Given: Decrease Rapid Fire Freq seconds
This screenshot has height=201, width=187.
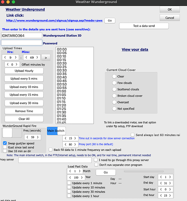Looking at the screenshot, I should click(x=27, y=137).
